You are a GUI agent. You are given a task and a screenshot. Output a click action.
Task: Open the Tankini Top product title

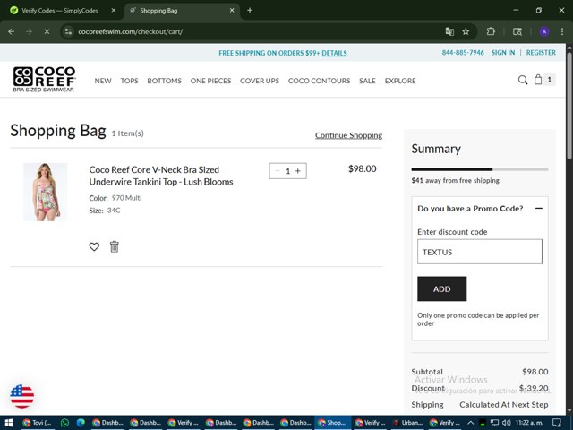pos(161,176)
